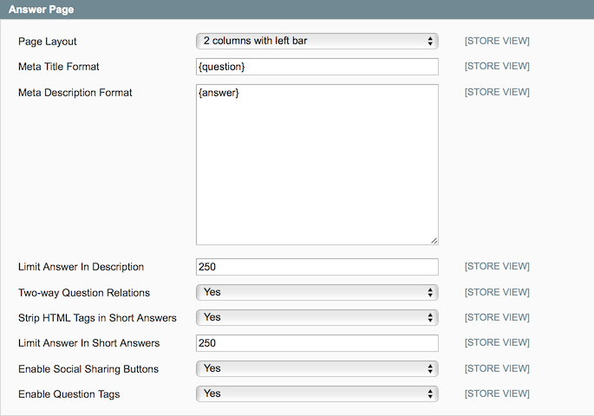Click inside the Meta Description Format textarea
The height and width of the screenshot is (416, 594).
(x=317, y=165)
